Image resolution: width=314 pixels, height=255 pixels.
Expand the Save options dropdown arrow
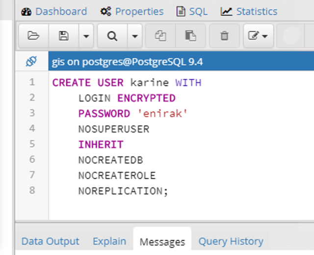86,36
